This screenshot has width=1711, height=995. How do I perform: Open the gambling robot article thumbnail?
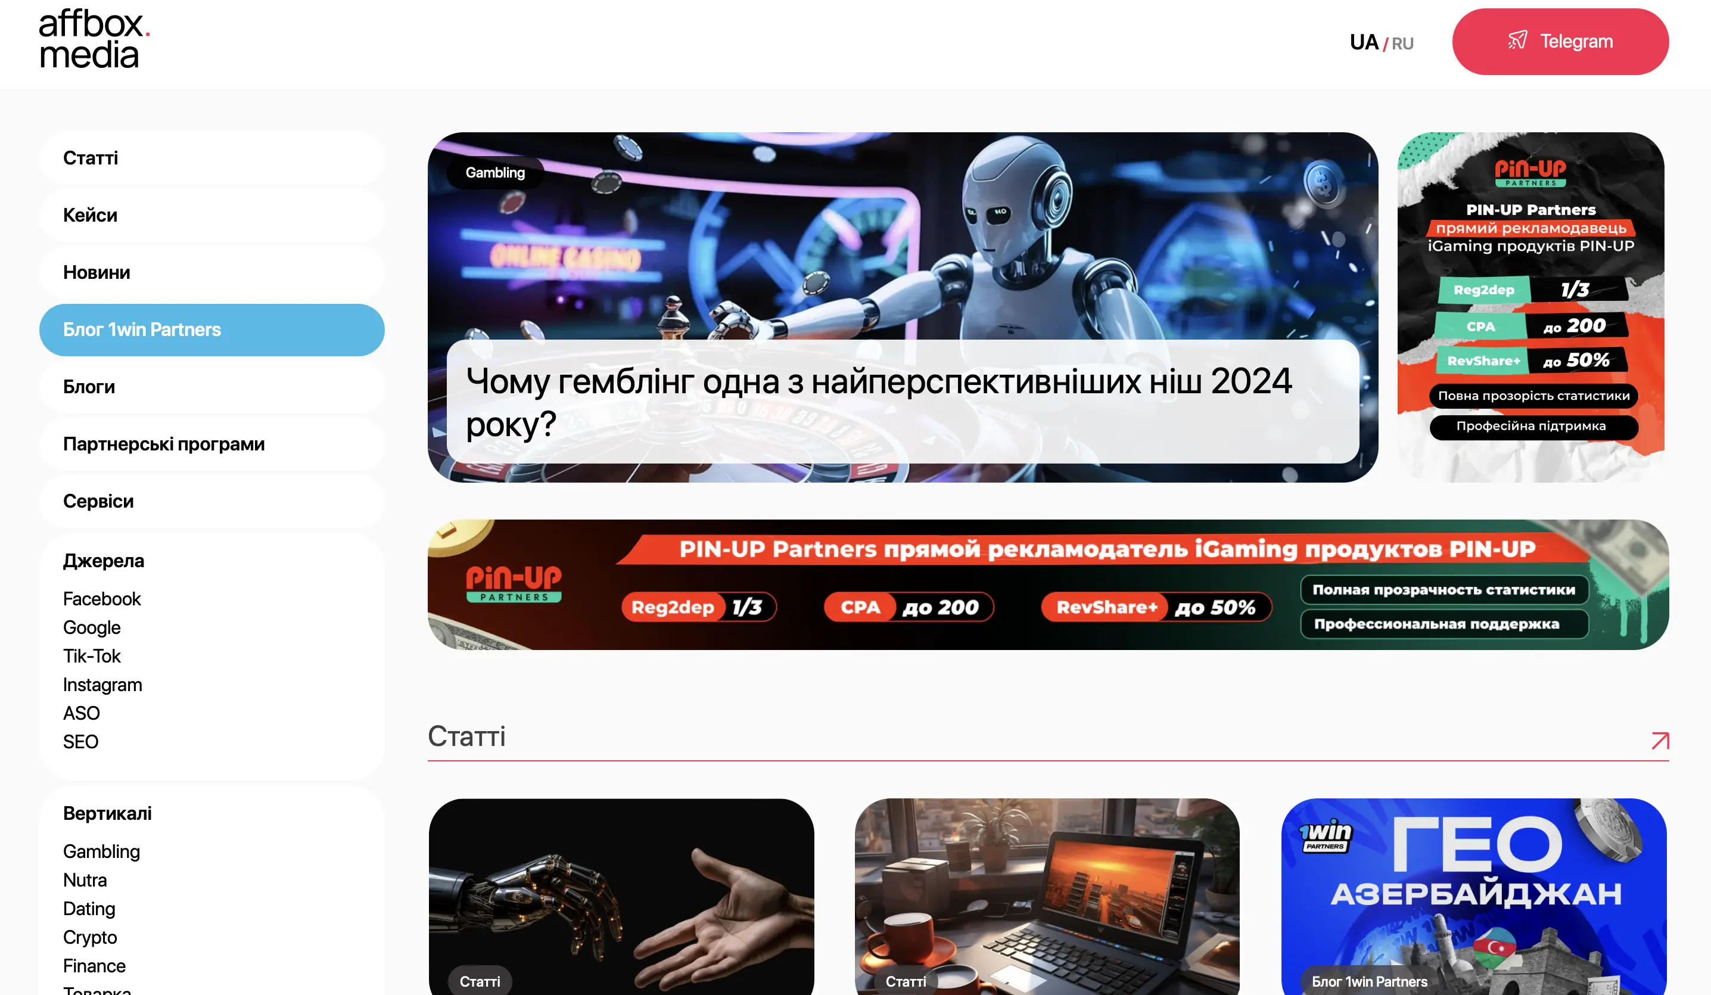click(x=903, y=307)
